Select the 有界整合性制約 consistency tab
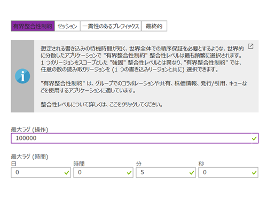 [33, 26]
